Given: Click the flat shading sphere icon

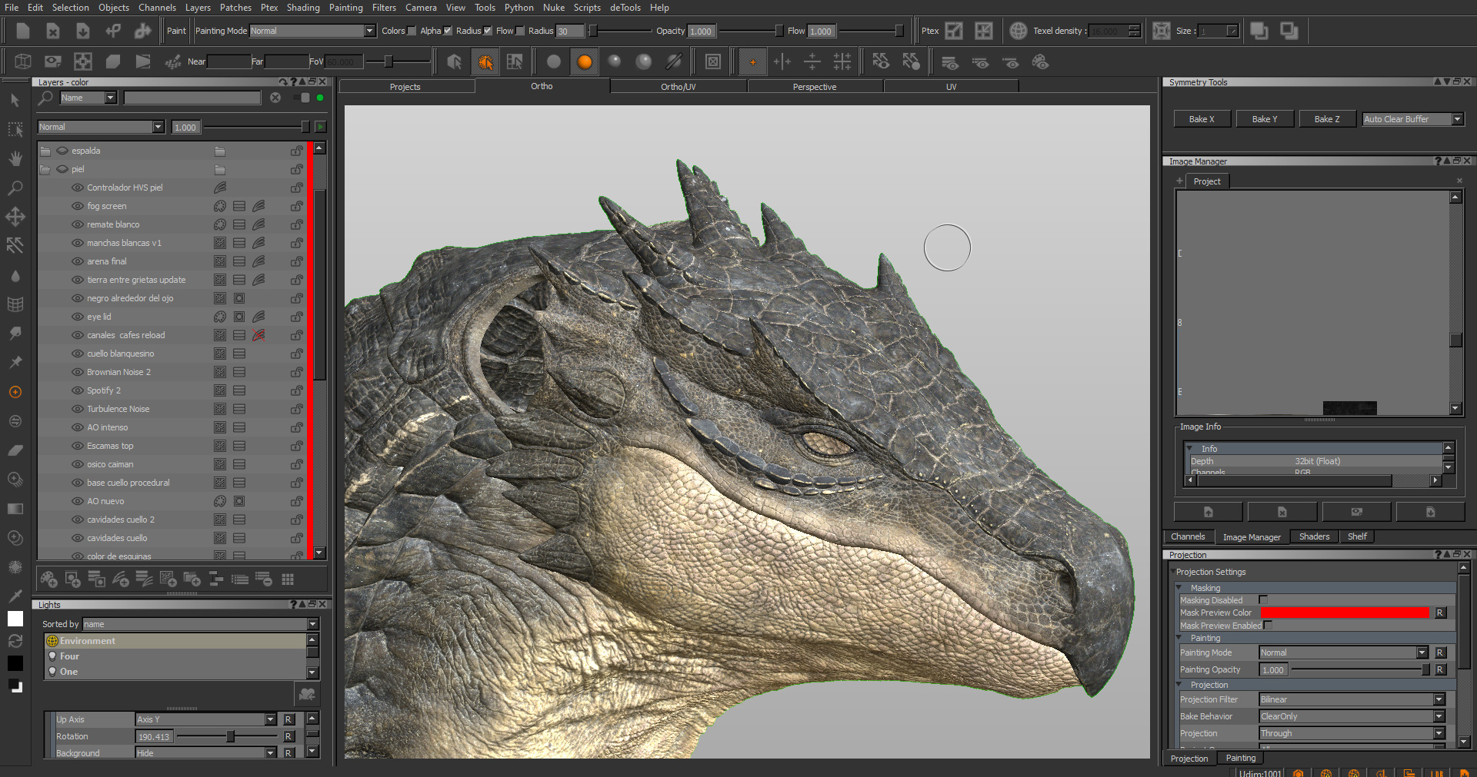Looking at the screenshot, I should [x=554, y=61].
